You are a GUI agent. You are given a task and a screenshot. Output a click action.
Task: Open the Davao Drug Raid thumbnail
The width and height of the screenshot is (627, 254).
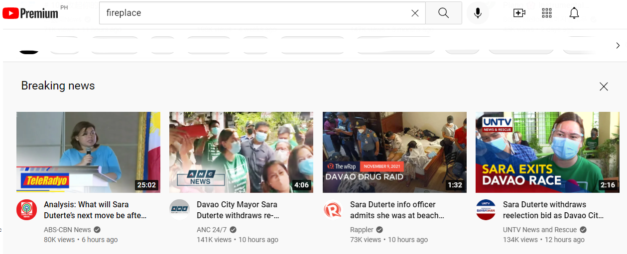pyautogui.click(x=394, y=152)
